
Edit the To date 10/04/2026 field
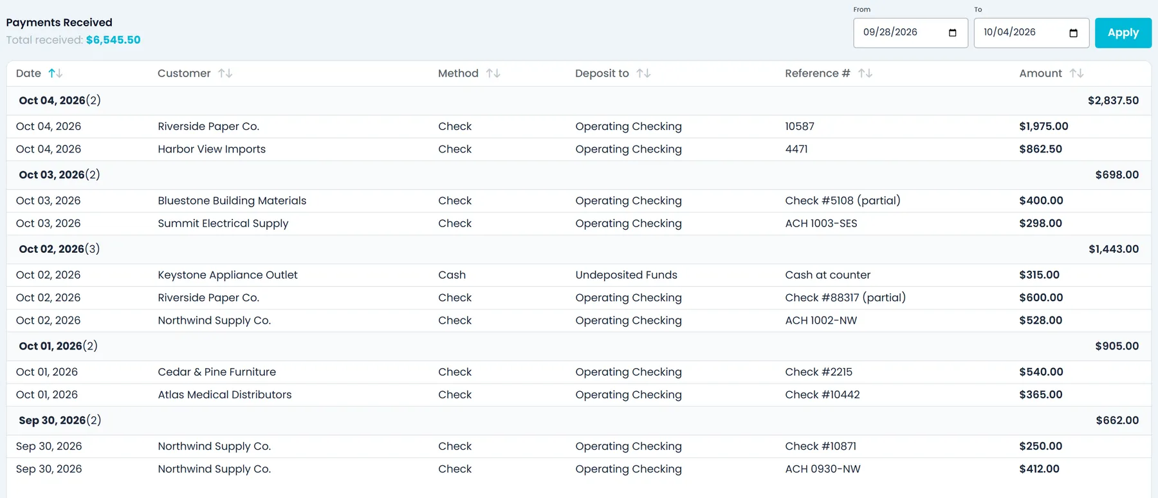1031,33
